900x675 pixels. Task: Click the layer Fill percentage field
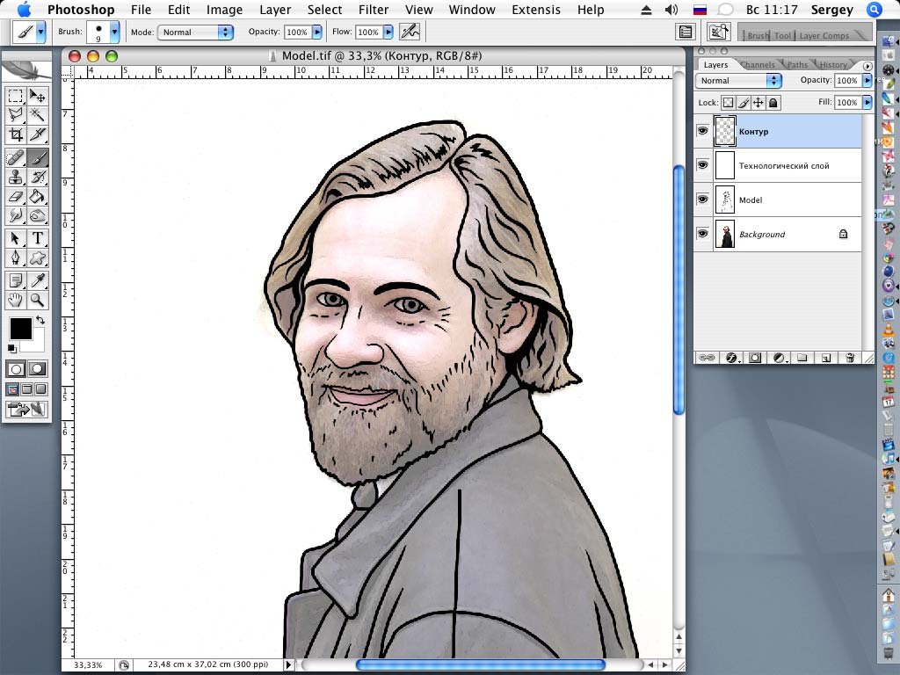point(846,103)
